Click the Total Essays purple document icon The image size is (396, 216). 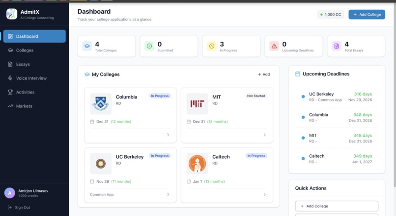tap(337, 46)
